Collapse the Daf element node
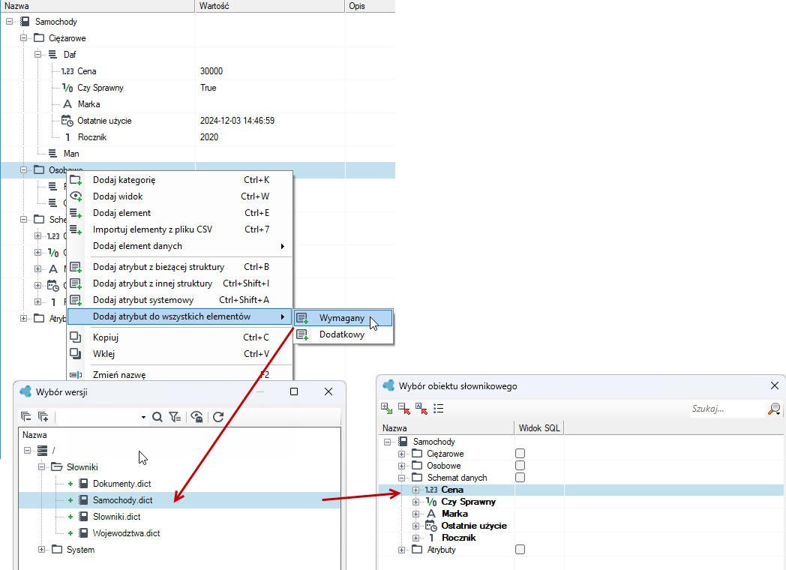 coord(38,55)
